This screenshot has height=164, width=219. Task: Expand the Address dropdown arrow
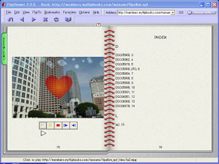pyautogui.click(x=173, y=13)
